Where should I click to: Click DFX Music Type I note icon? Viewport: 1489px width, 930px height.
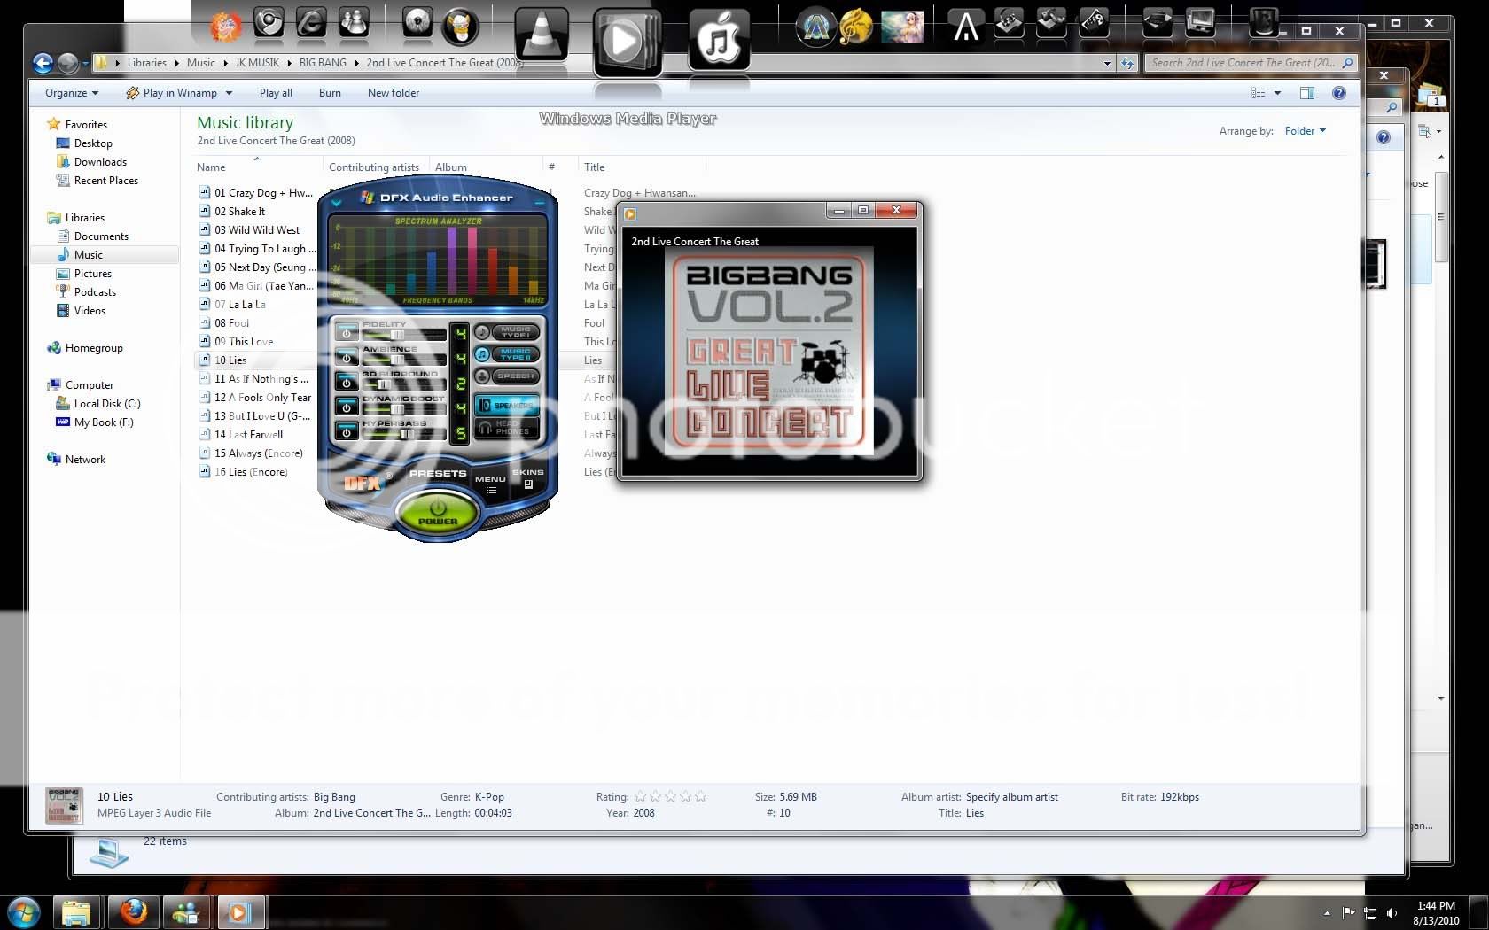coord(482,332)
